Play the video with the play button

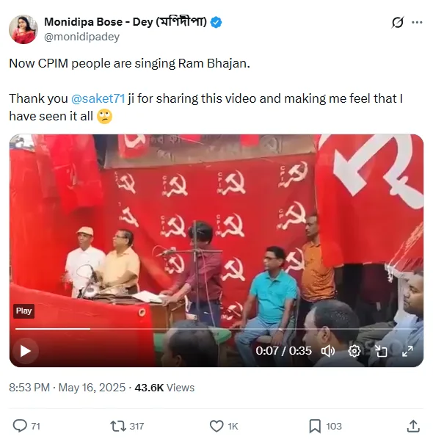point(26,351)
